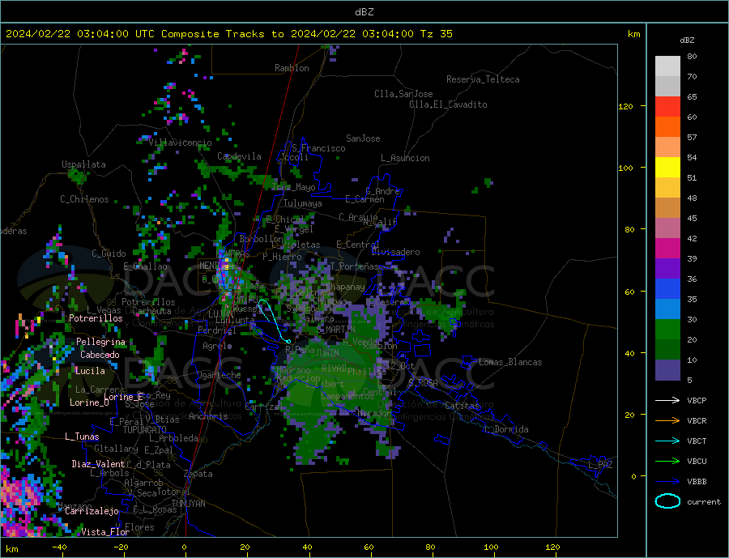
Task: Pick the light blue 35–30 dBZ swatch
Action: [x=667, y=309]
